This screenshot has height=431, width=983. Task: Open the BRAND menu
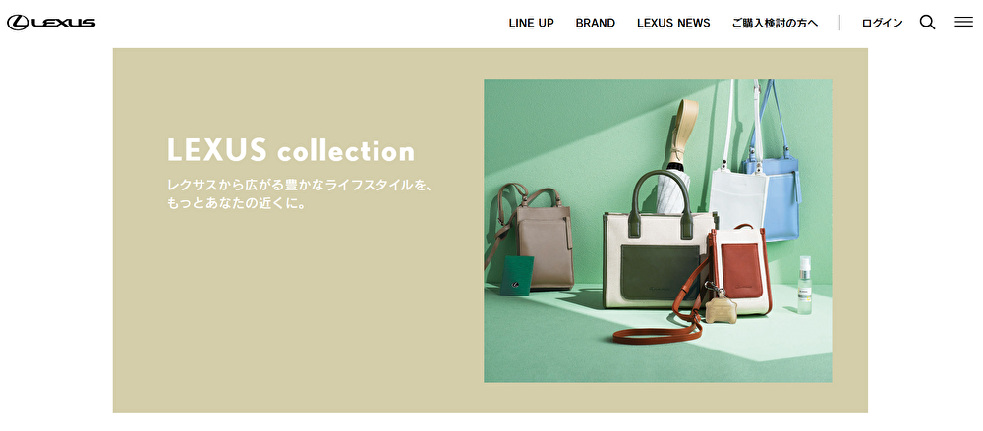click(x=595, y=23)
